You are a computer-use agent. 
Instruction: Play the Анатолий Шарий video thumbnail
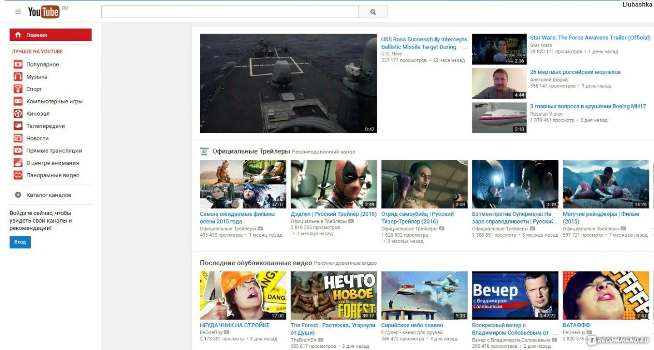coord(499,83)
